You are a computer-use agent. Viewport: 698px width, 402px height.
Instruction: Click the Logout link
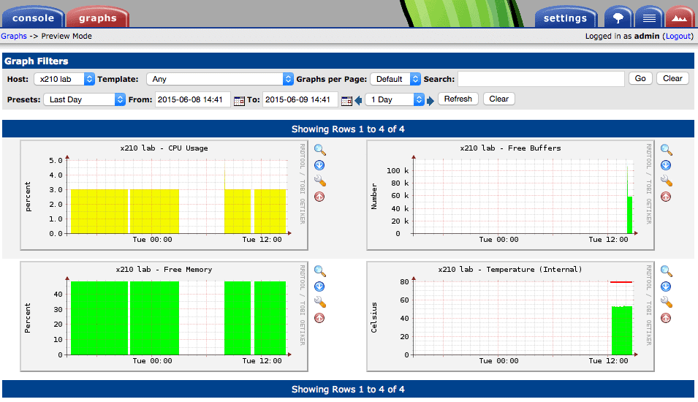[678, 36]
